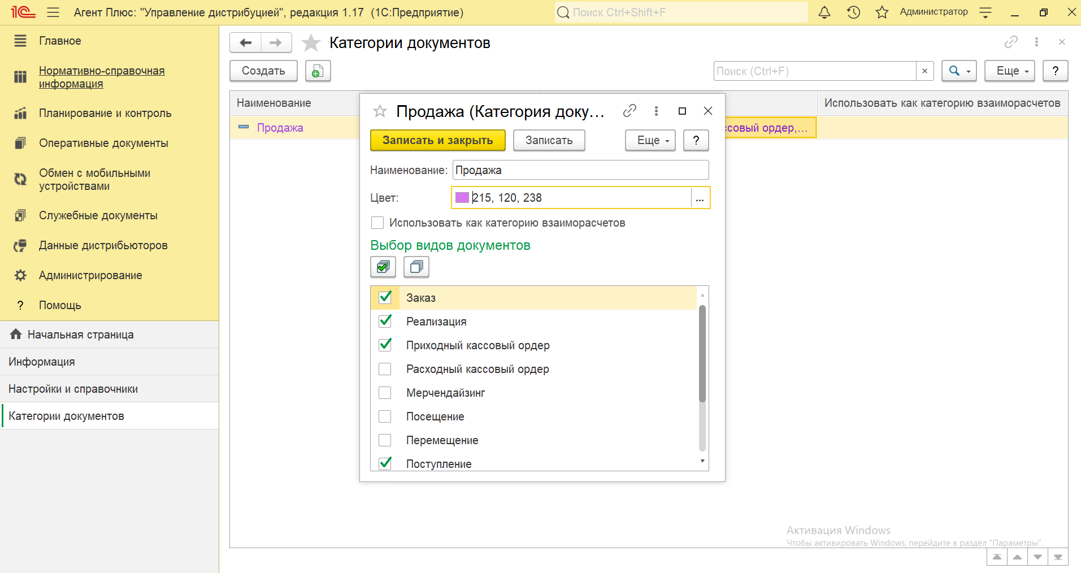The width and height of the screenshot is (1081, 573).
Task: Click uncheck all document types icon
Action: tap(416, 267)
